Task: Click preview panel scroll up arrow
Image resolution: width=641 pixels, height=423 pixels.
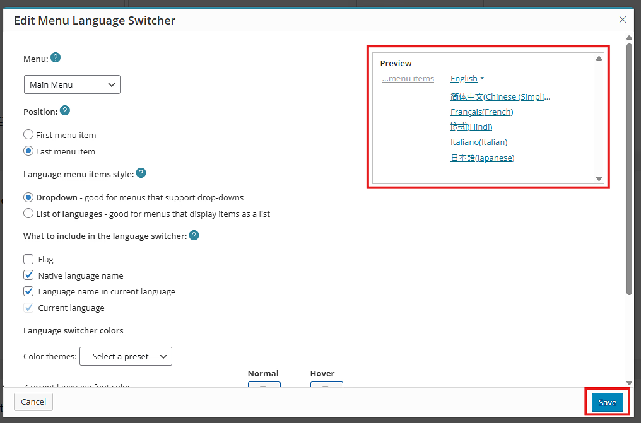Action: (x=599, y=59)
